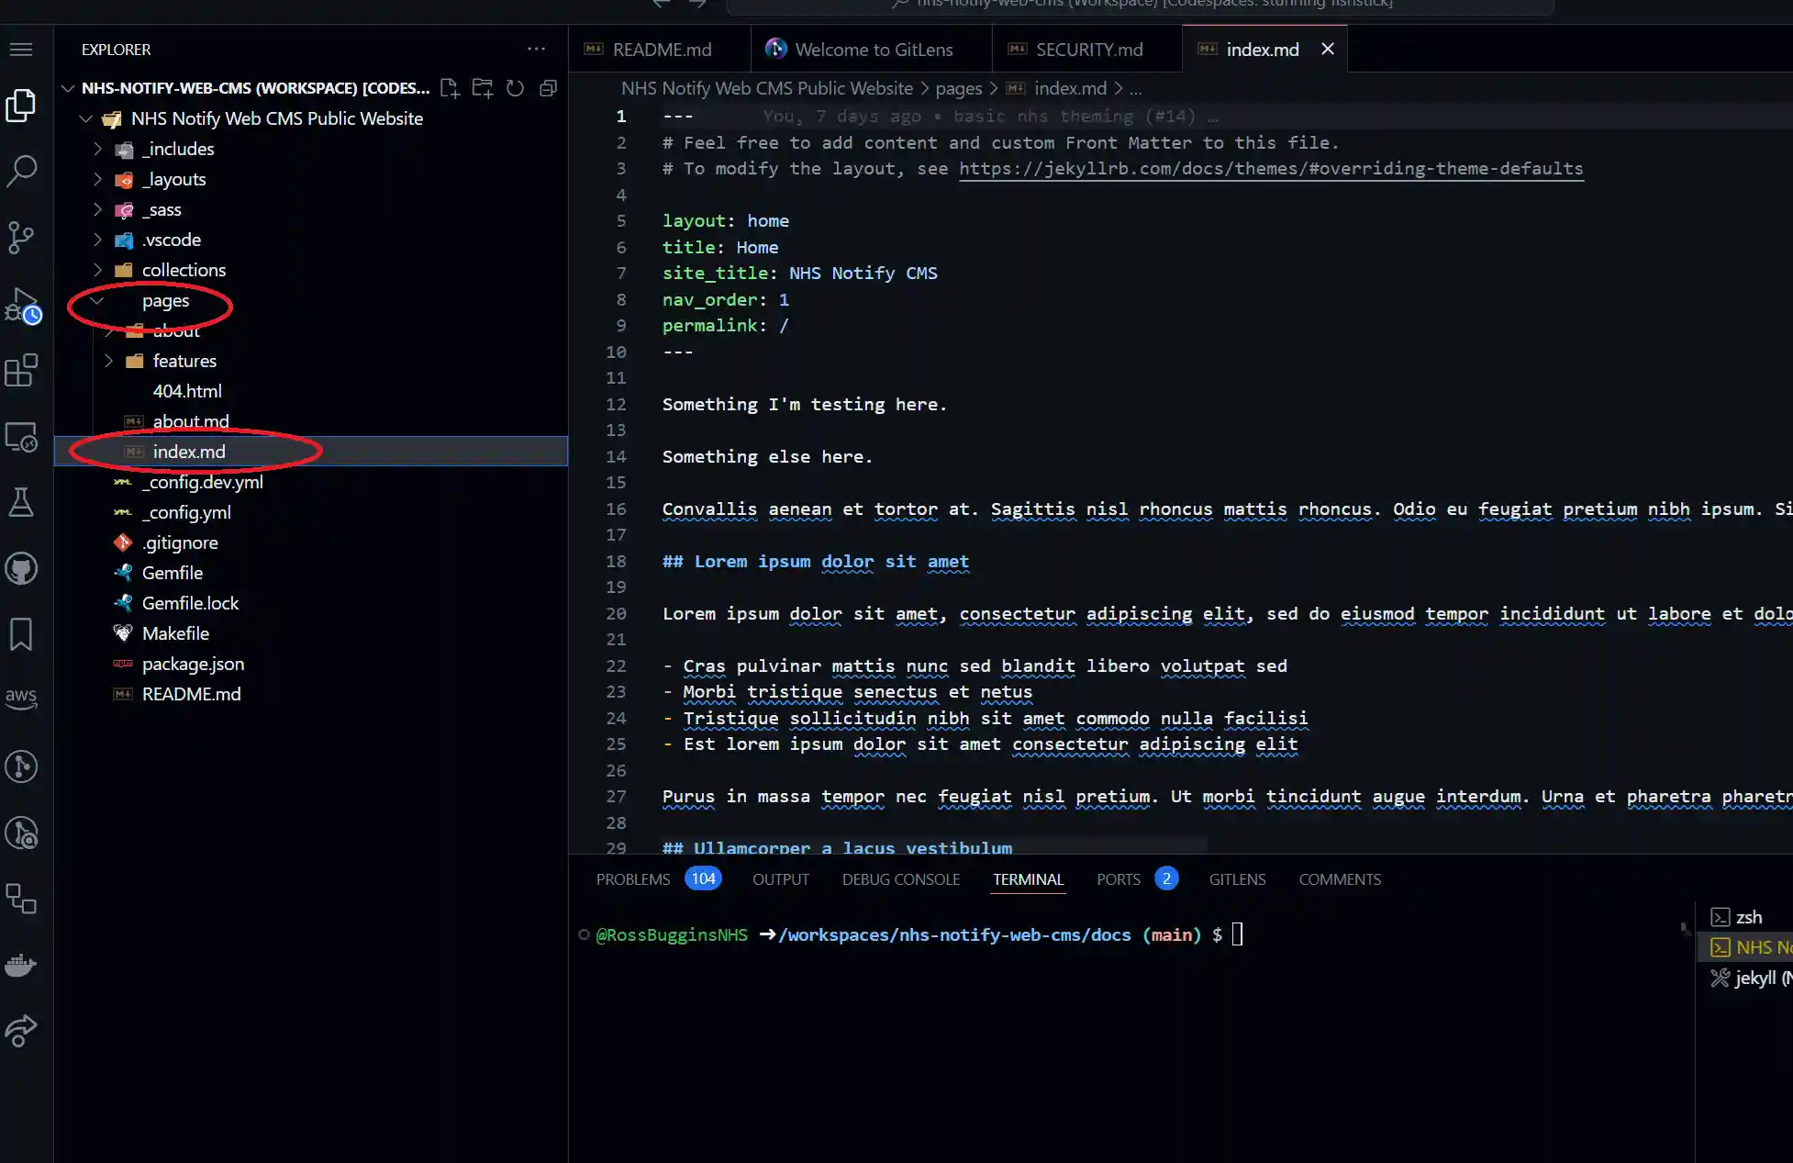Image resolution: width=1793 pixels, height=1163 pixels.
Task: Expand the collections folder
Action: 183,270
